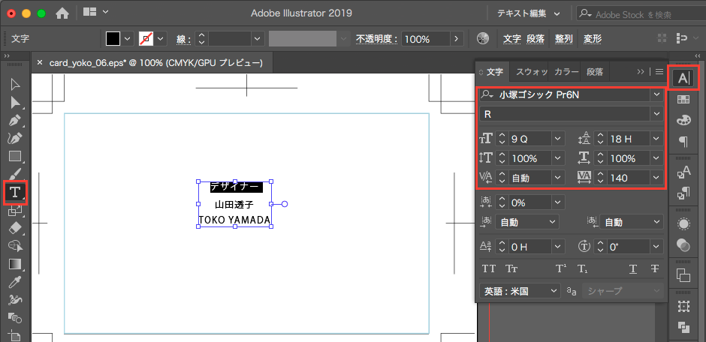
Task: Click the black fill color swatch
Action: 113,39
